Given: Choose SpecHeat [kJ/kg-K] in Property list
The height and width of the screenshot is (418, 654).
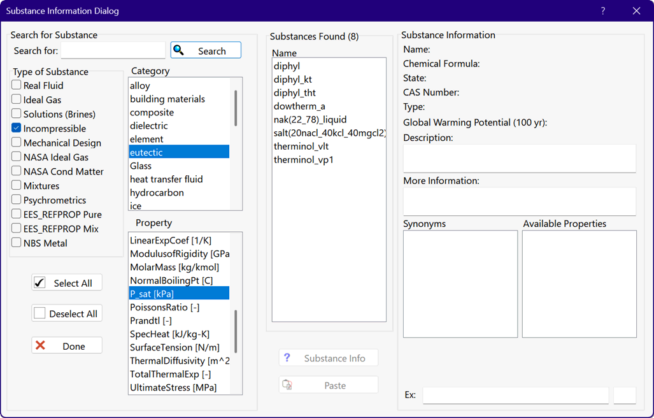Looking at the screenshot, I should (x=169, y=334).
